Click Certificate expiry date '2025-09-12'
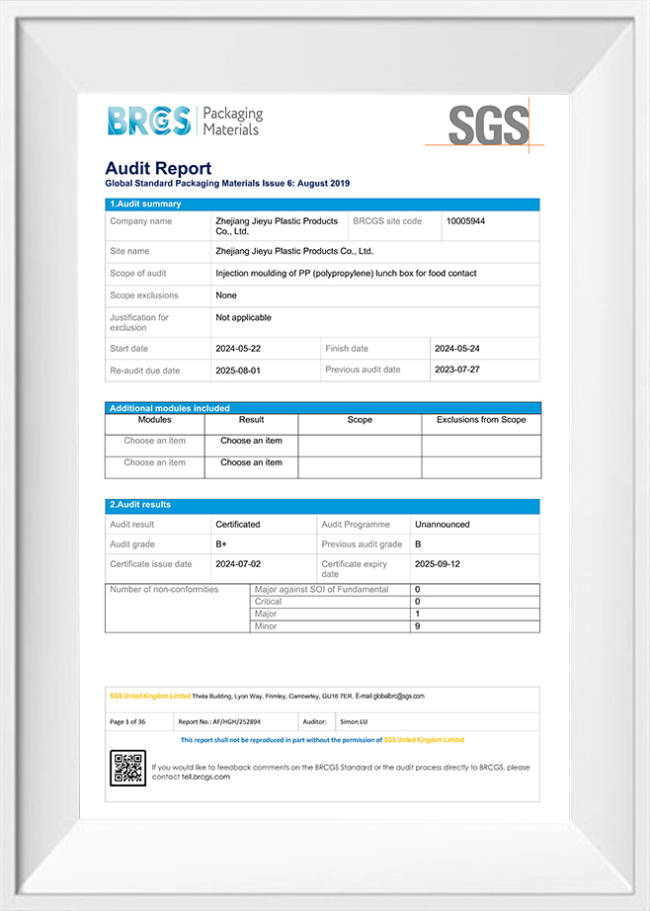The height and width of the screenshot is (911, 650). 438,565
